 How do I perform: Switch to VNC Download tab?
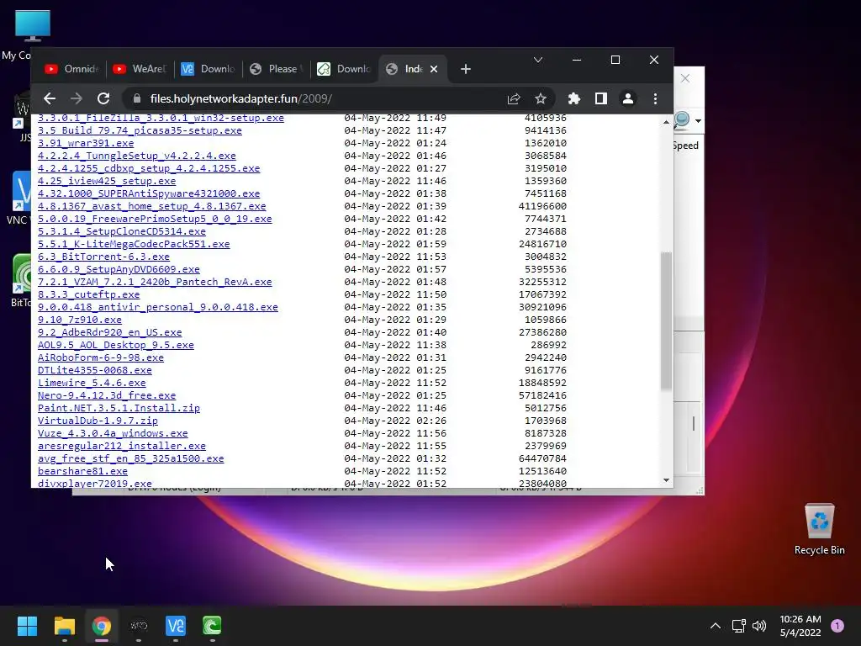(x=208, y=69)
